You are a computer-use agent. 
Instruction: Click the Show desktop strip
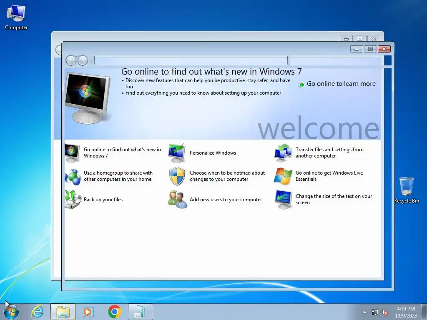(x=424, y=312)
